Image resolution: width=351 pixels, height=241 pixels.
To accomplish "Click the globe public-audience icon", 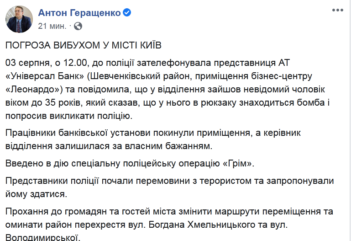I will point(78,26).
